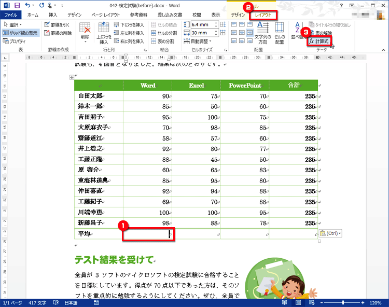389x307 pixels.
Task: Open Cell Size dialog launcher
Action: coord(226,50)
